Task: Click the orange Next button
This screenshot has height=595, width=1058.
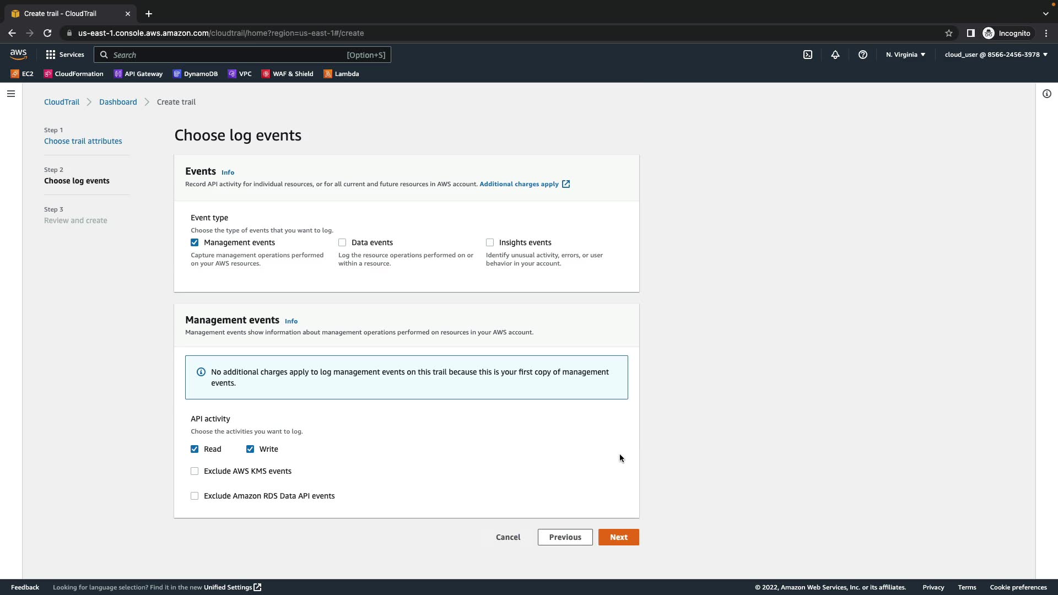Action: 618,537
